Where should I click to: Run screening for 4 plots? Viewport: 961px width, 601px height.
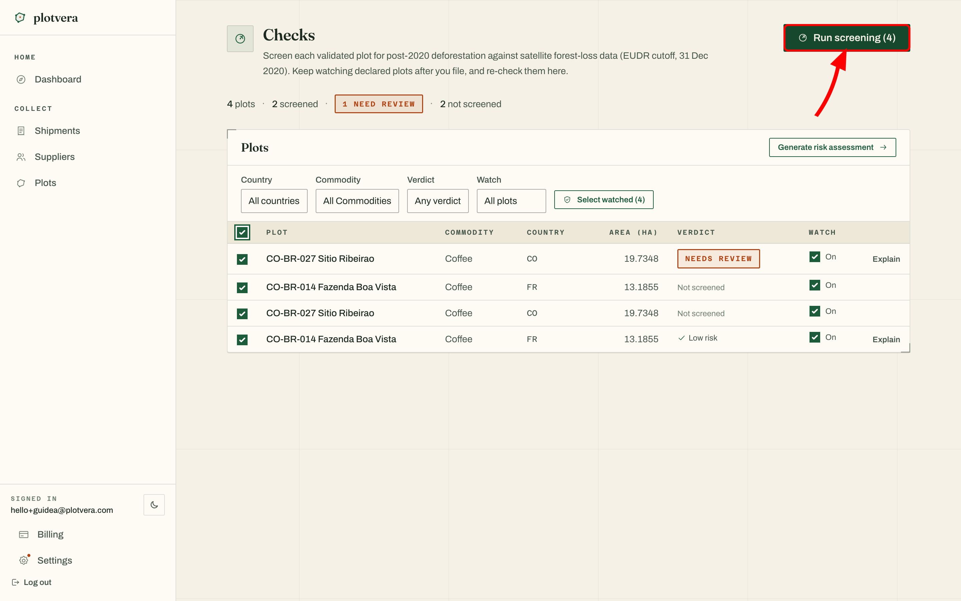[x=847, y=38]
